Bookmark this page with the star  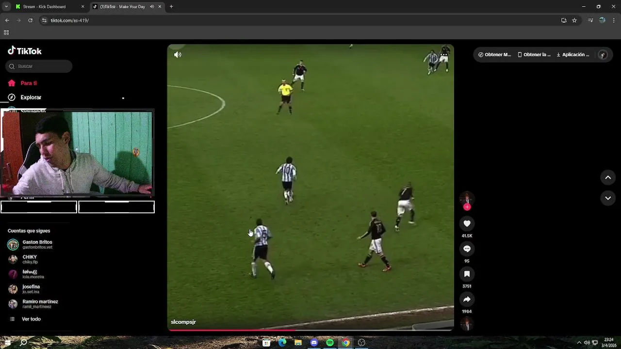[574, 20]
